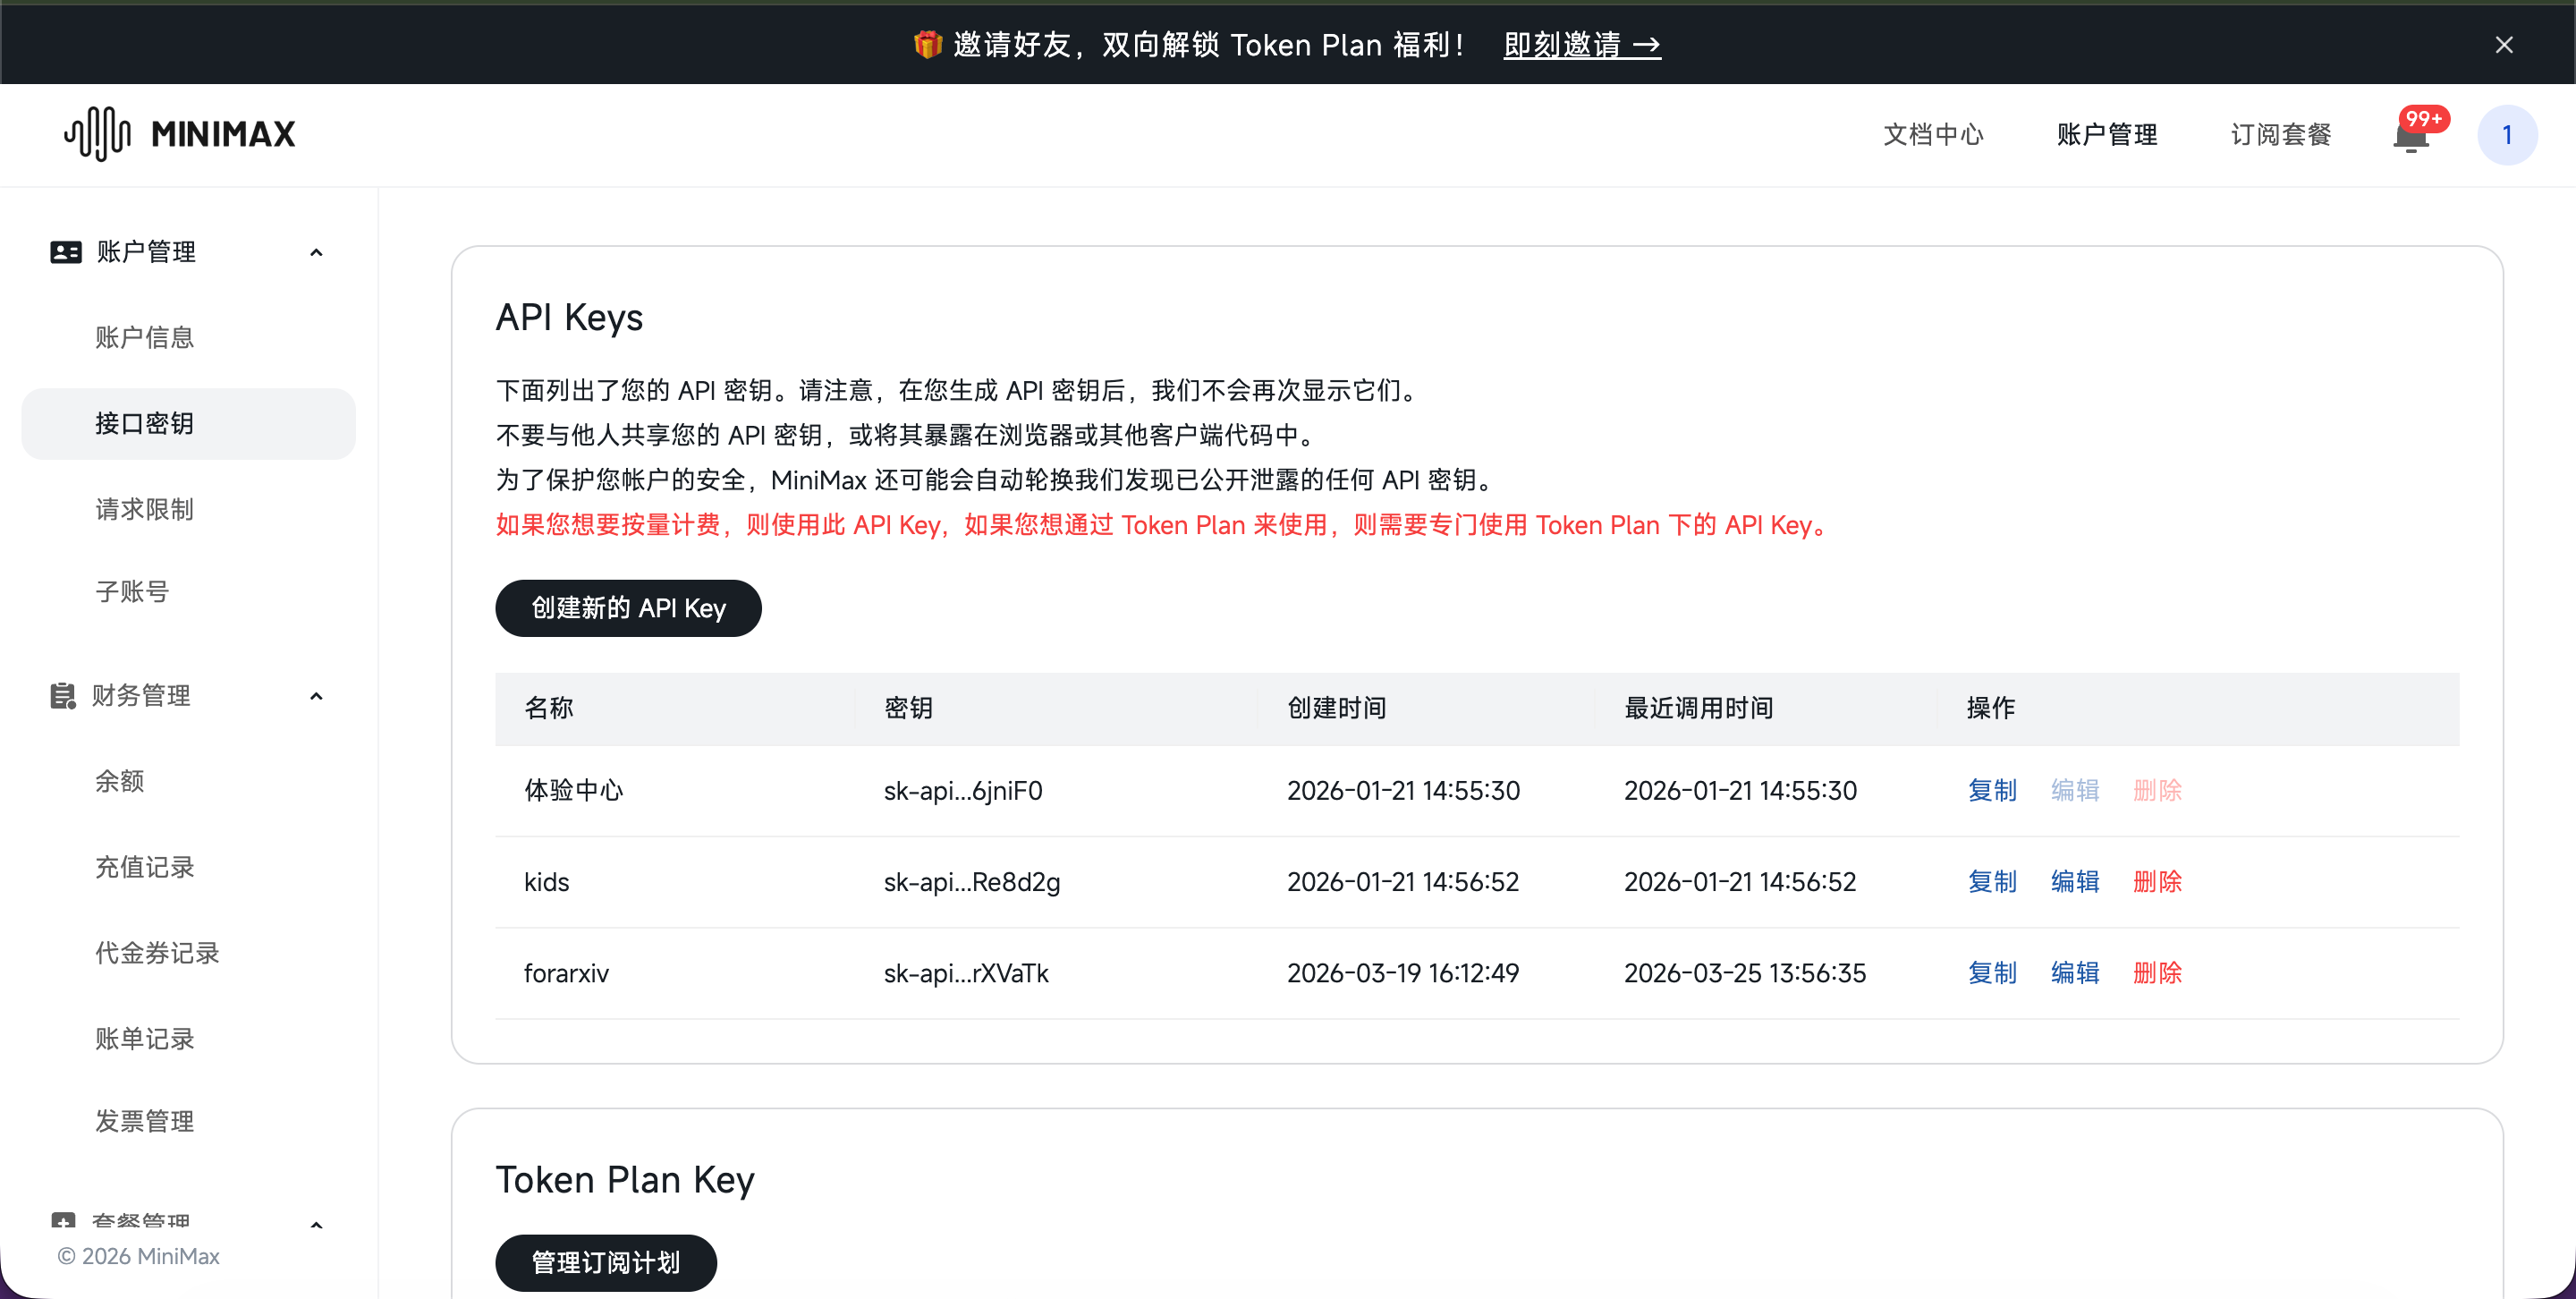Delete the 体验中心 API key

pos(2157,791)
